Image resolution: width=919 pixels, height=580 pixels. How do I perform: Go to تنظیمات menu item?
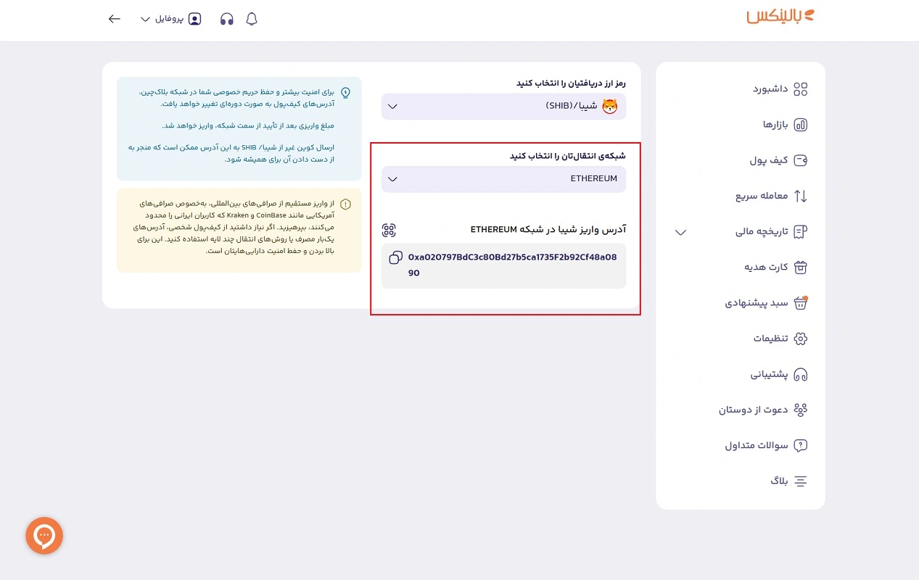coord(770,339)
